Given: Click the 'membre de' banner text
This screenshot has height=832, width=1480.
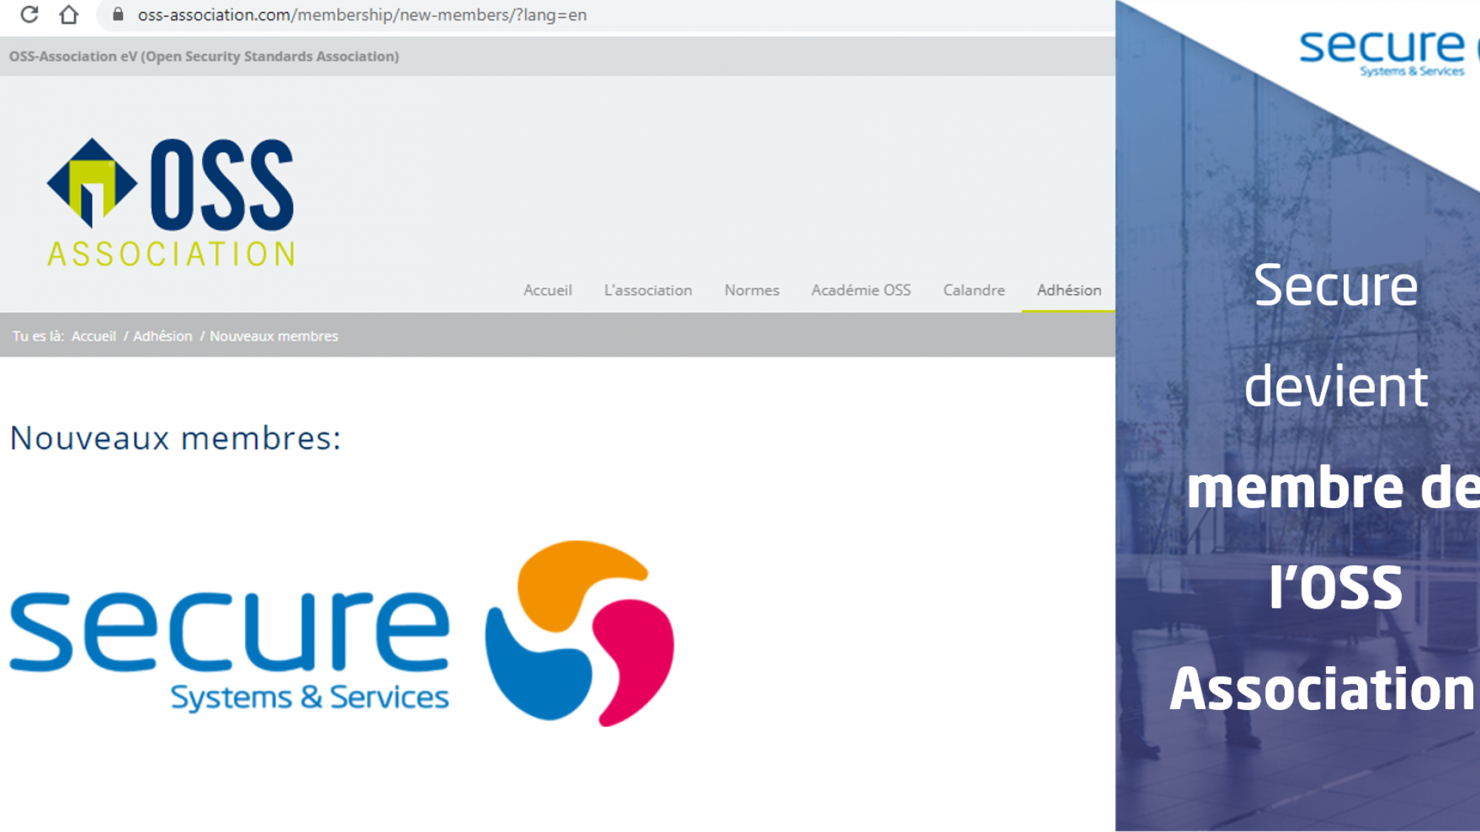Looking at the screenshot, I should coord(1333,487).
